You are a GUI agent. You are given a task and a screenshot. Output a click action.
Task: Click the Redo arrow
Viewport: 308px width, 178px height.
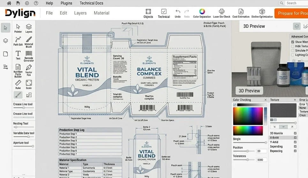pos(187,13)
